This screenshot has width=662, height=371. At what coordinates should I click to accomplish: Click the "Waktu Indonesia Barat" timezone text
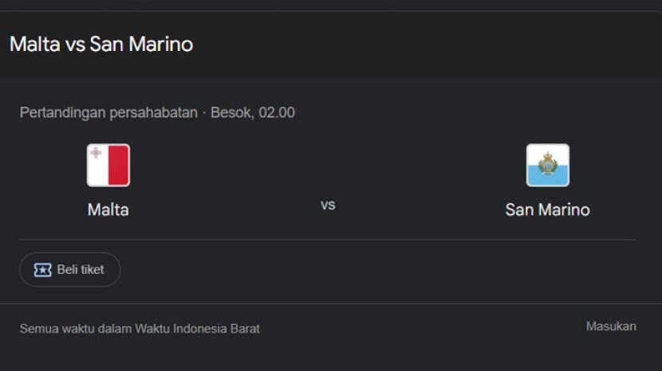197,328
